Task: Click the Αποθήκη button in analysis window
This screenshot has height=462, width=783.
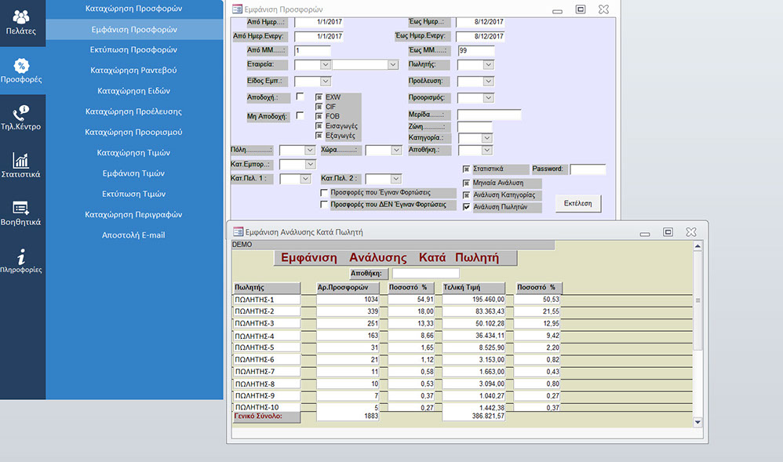Action: coord(366,274)
